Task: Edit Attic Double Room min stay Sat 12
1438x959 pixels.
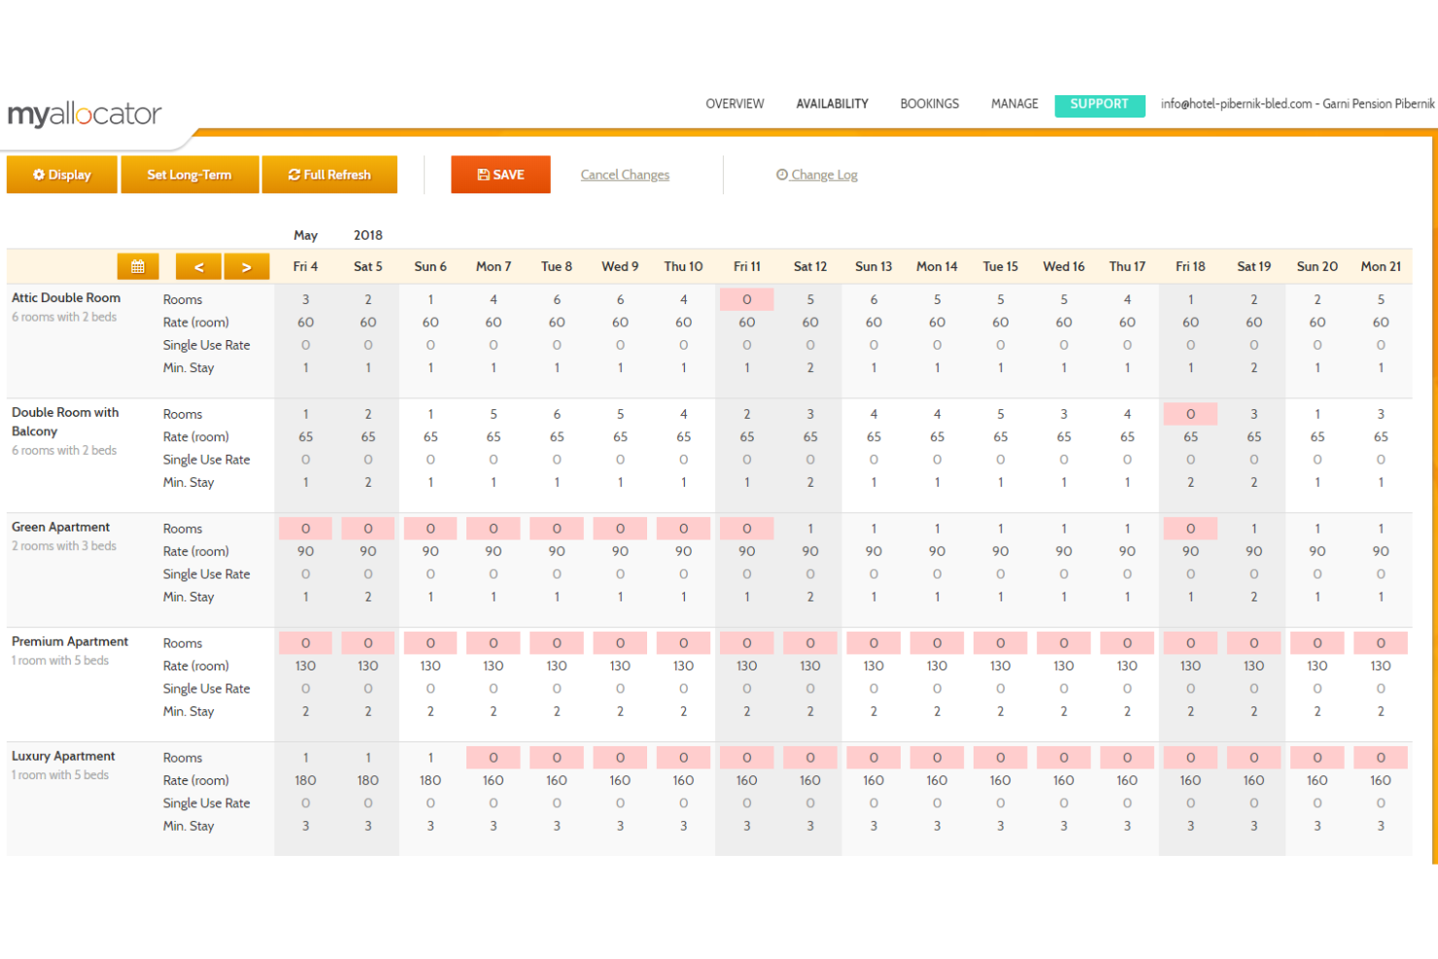Action: (810, 368)
